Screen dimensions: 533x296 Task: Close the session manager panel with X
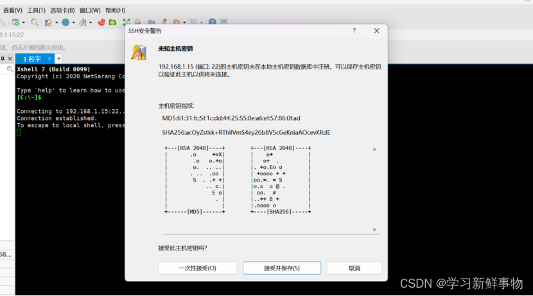point(10,58)
